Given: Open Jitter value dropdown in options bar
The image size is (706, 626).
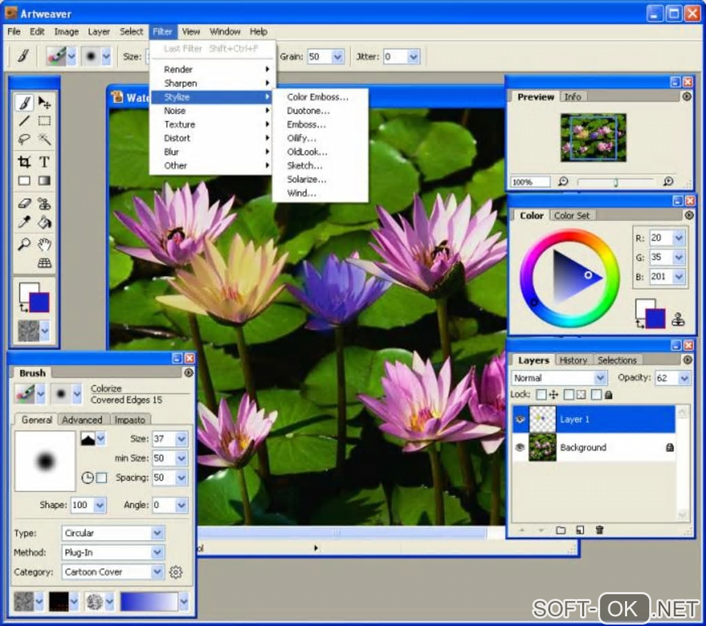Looking at the screenshot, I should 413,57.
